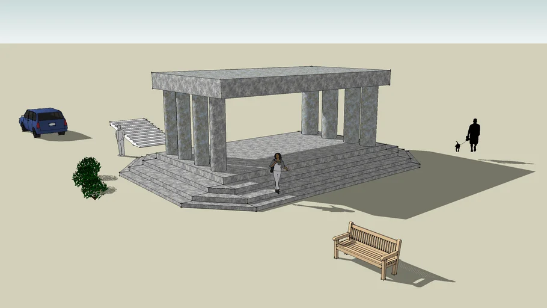Screen dimensions: 547x308
Task: Click the sky above the horizon
Action: pyautogui.click(x=270, y=21)
